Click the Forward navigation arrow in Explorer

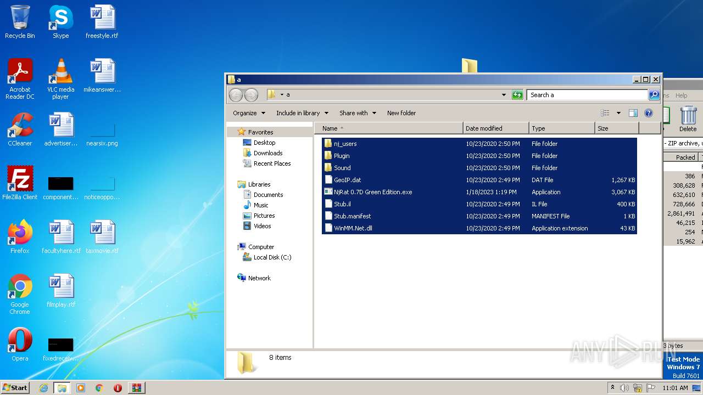coord(251,95)
